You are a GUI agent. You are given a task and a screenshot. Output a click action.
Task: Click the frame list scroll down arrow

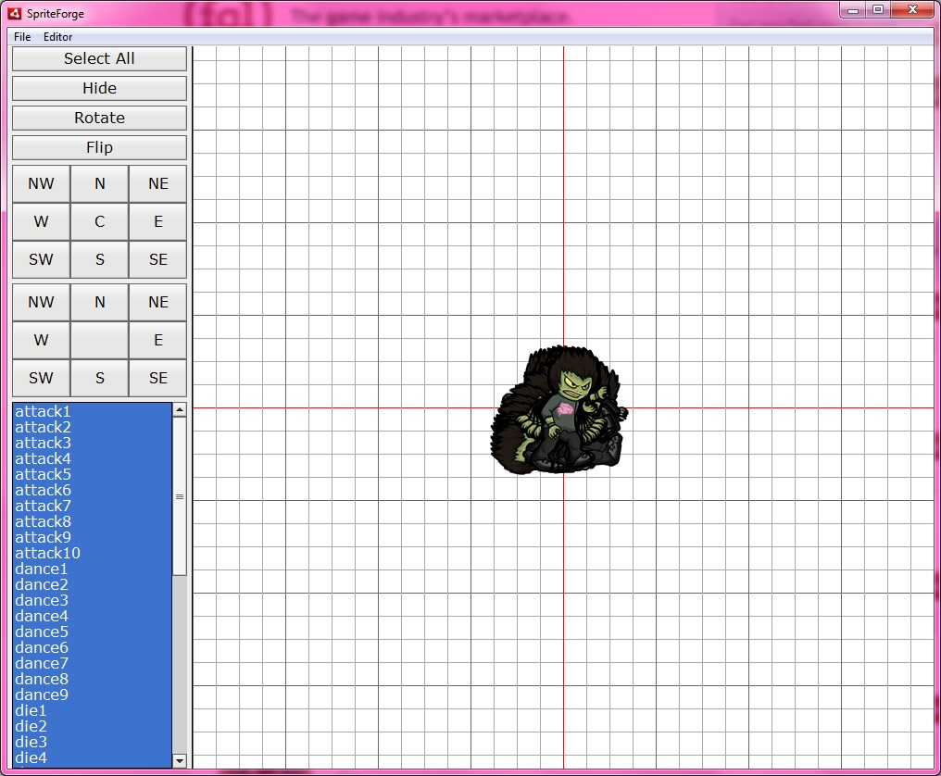click(180, 760)
